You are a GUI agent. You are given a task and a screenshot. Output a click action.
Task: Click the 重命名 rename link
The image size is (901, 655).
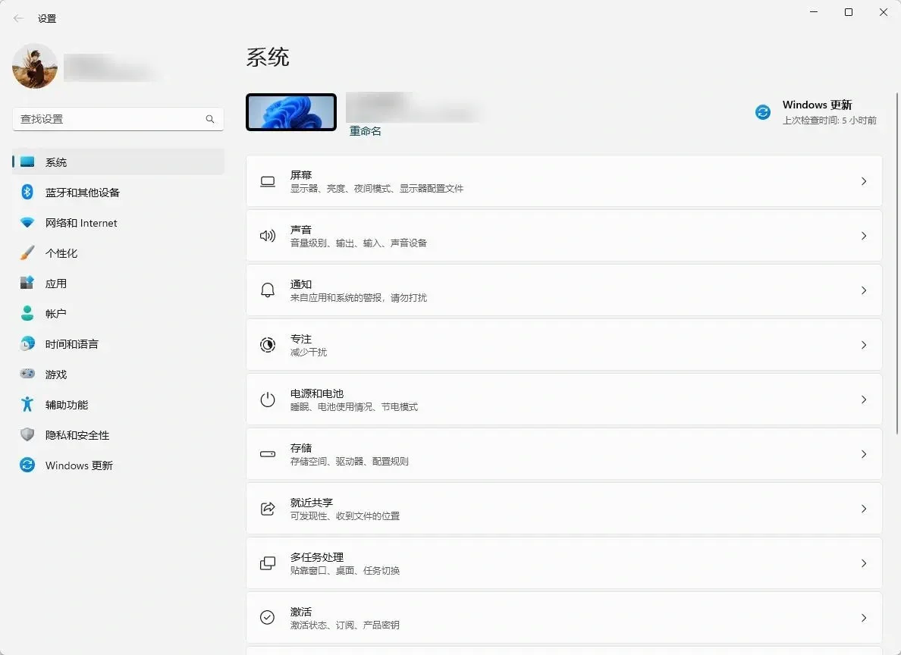point(365,130)
